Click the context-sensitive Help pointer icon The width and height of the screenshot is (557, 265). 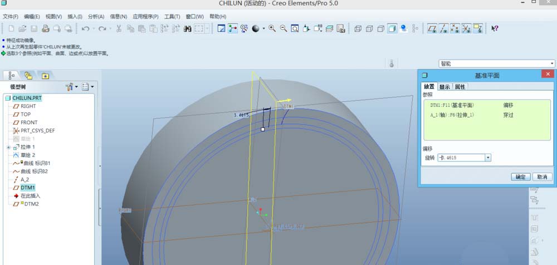[495, 28]
